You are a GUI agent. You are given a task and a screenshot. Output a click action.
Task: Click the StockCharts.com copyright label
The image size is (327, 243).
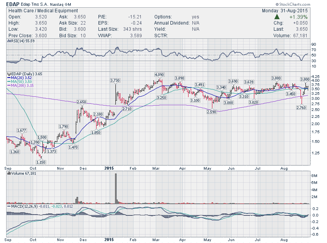pos(293,4)
